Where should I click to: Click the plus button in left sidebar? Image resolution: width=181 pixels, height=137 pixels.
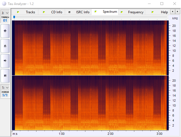tap(5, 31)
